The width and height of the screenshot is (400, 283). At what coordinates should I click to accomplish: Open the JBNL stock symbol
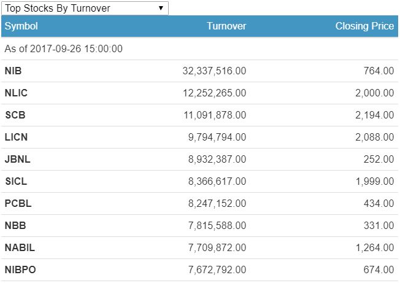(17, 160)
